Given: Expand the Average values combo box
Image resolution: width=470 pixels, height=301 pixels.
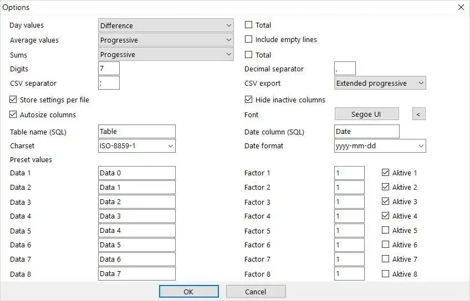Looking at the screenshot, I should [x=166, y=40].
